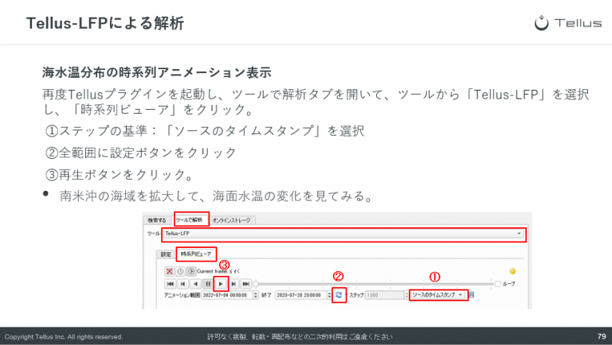Click the ステップ value field

384,295
